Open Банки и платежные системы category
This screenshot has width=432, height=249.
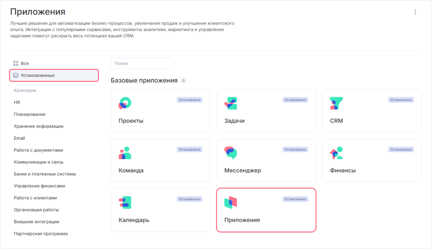44,174
